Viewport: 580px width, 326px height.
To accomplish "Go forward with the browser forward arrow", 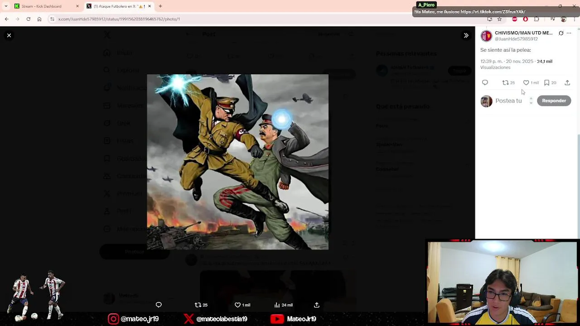I will (17, 19).
